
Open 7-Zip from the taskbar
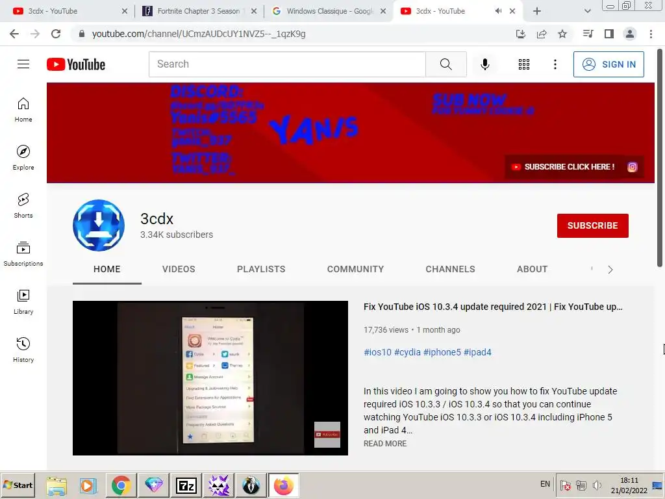(x=186, y=485)
